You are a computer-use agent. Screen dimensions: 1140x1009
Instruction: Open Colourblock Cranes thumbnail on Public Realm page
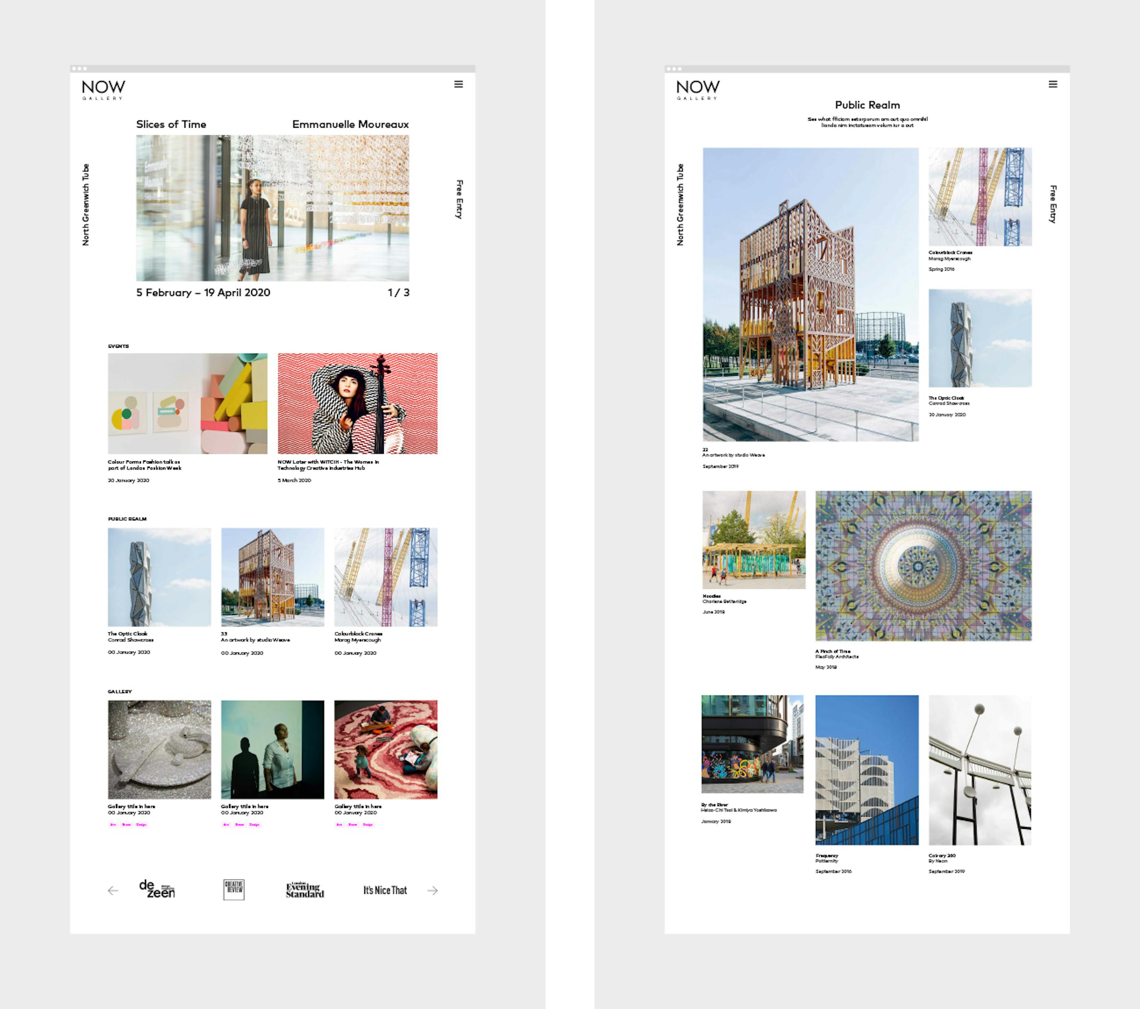pos(980,196)
